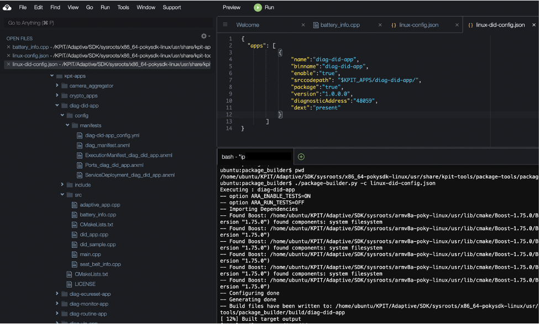This screenshot has height=324, width=540.
Task: Close the Welcome tab
Action: coord(303,25)
